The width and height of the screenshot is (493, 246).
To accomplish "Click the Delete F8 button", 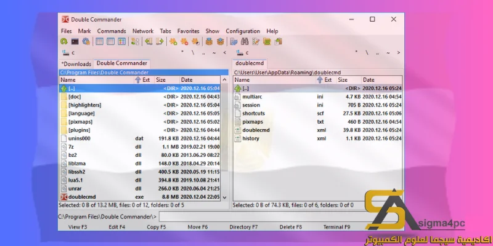I will (290, 227).
